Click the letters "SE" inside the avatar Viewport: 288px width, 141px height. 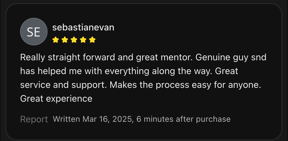click(34, 32)
